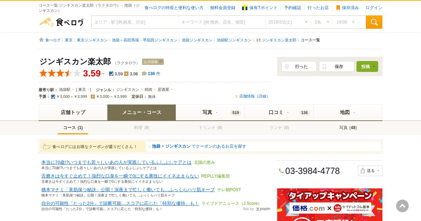Click the area/station input field
The width and height of the screenshot is (421, 221).
point(135,22)
